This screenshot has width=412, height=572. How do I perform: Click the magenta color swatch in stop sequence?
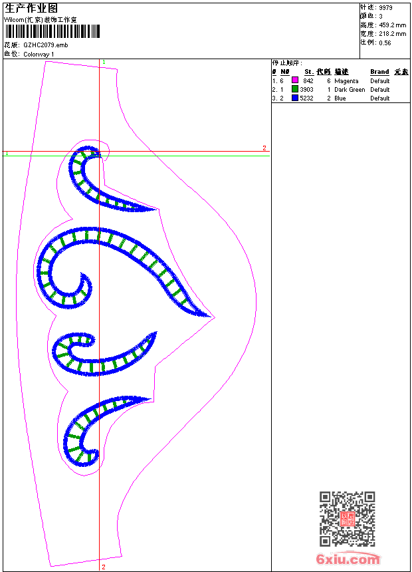pos(295,80)
